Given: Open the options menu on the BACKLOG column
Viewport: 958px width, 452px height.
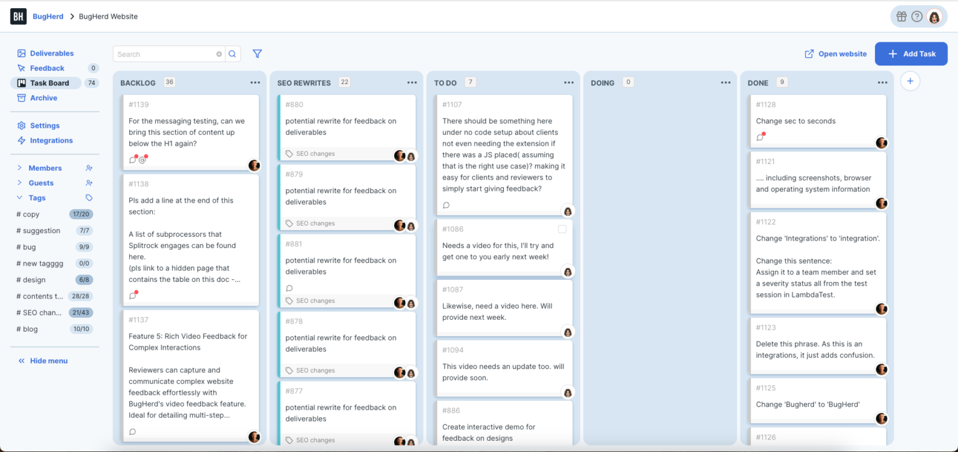Looking at the screenshot, I should pos(254,82).
